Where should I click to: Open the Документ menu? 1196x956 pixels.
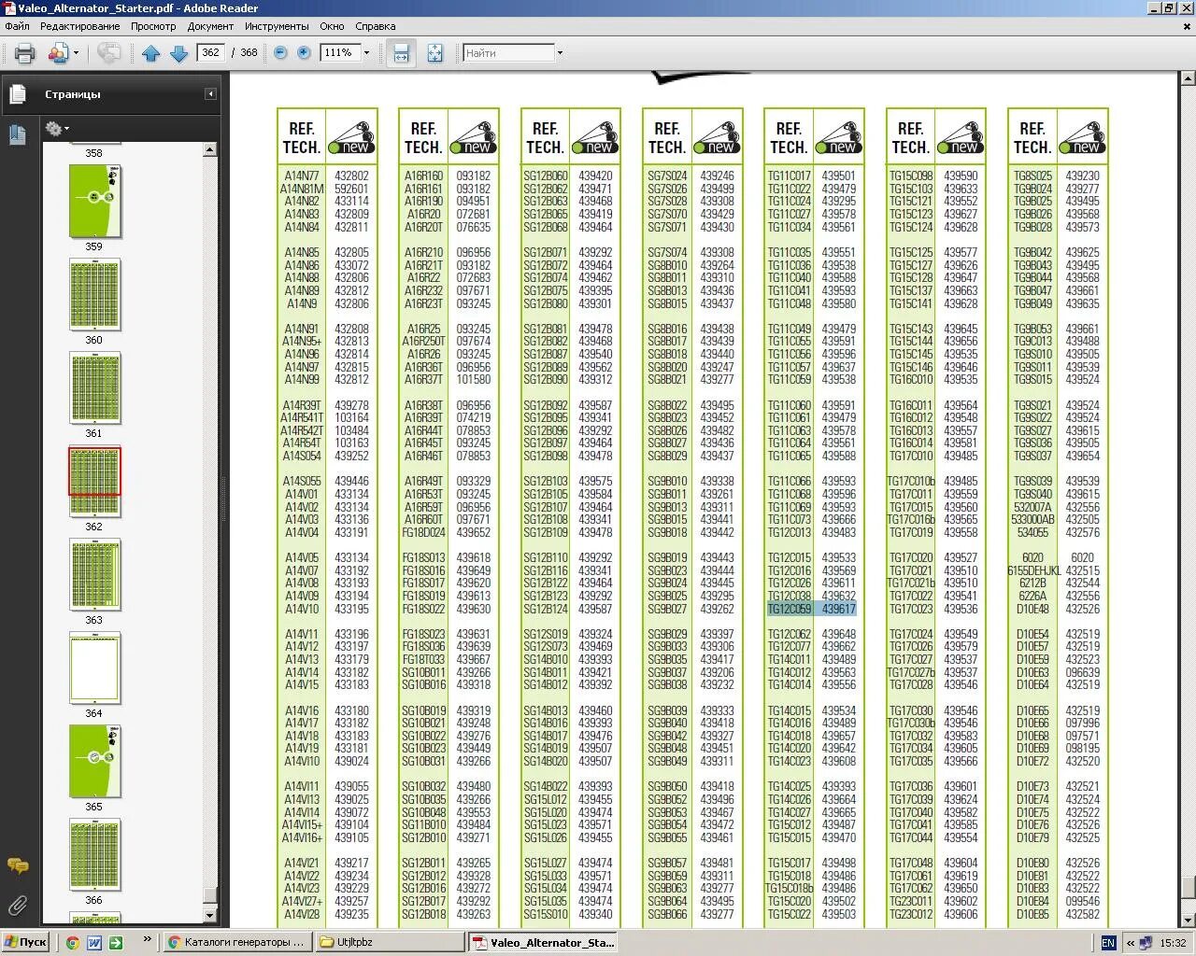210,26
